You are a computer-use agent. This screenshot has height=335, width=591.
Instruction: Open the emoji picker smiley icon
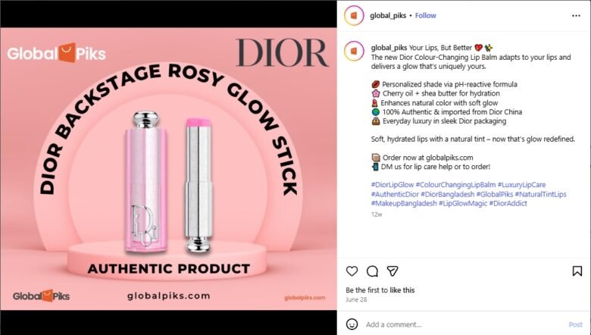tap(352, 324)
